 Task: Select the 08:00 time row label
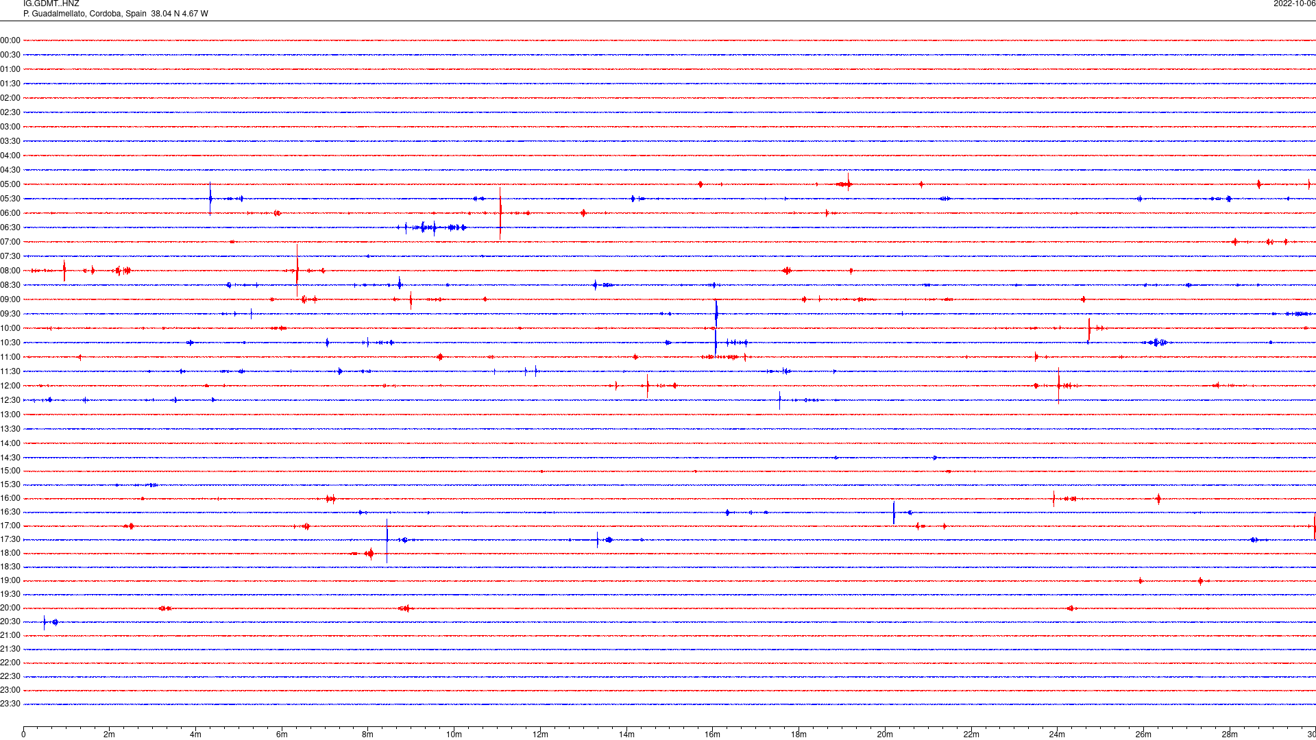pyautogui.click(x=10, y=271)
